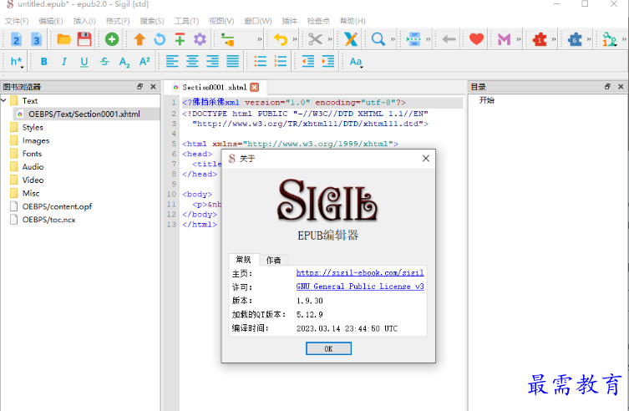Viewport: 629px width, 411px height.
Task: Click the Undo arrow icon
Action: tap(281, 38)
